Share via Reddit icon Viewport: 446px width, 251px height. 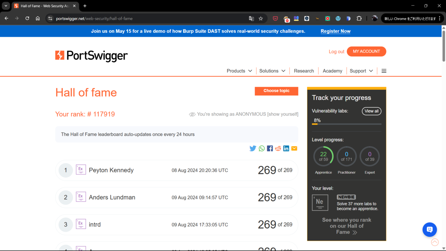(278, 148)
